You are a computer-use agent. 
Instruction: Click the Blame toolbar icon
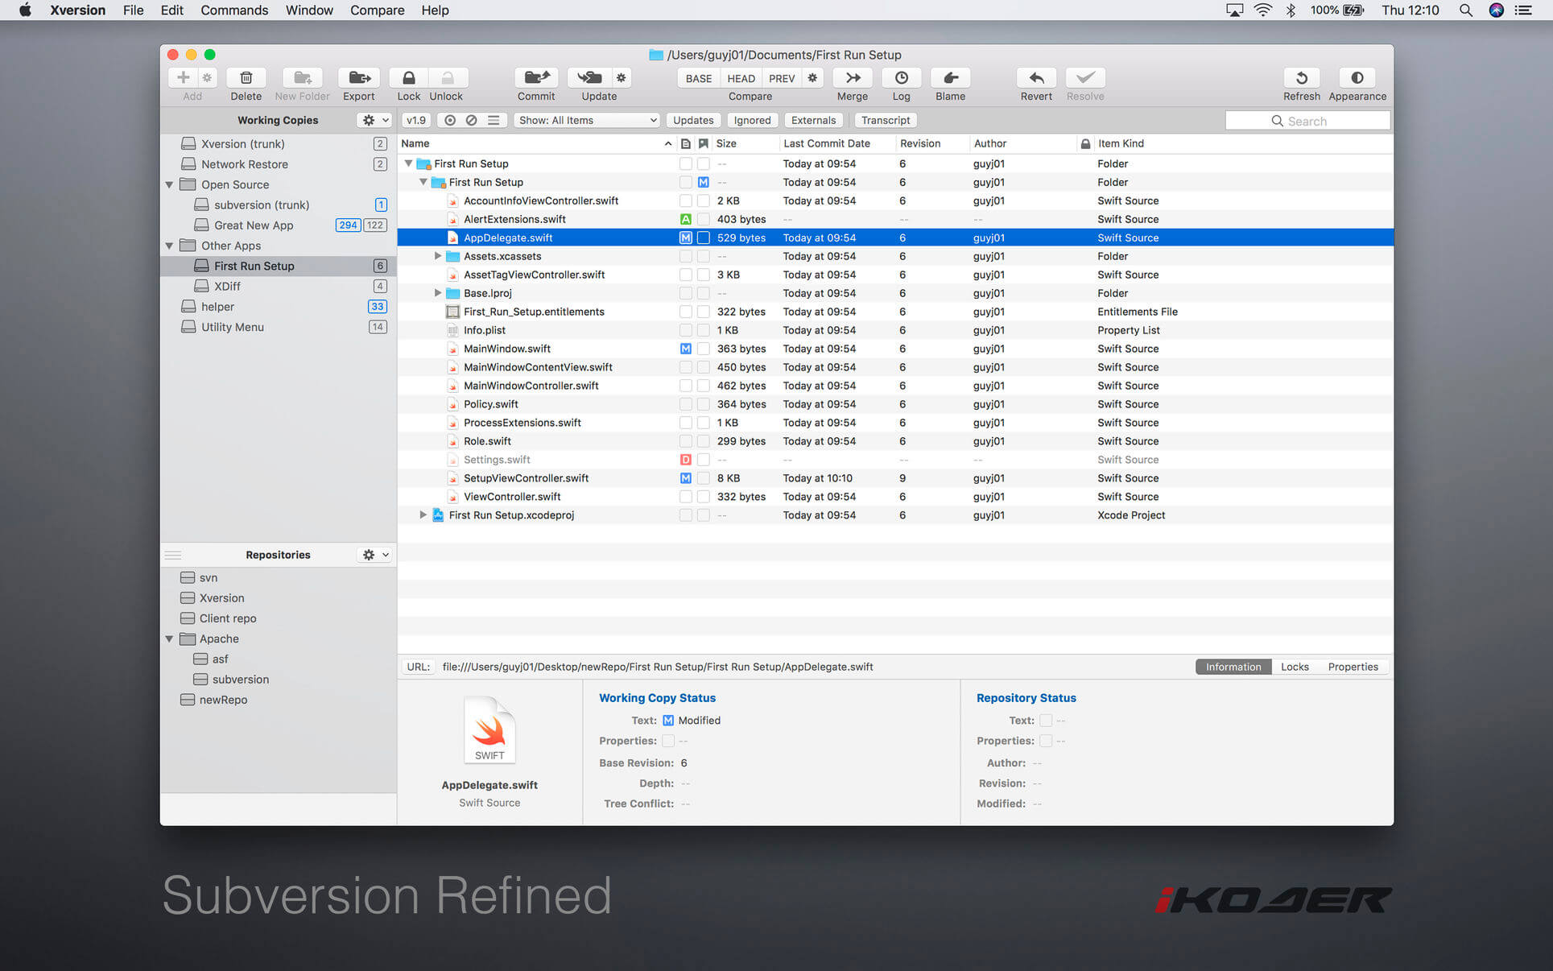coord(950,78)
